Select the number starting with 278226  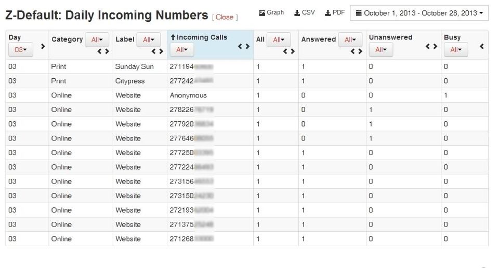pos(191,109)
